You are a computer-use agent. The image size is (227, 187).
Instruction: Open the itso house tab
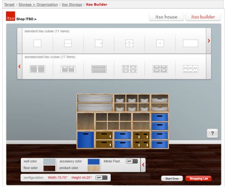click(166, 17)
